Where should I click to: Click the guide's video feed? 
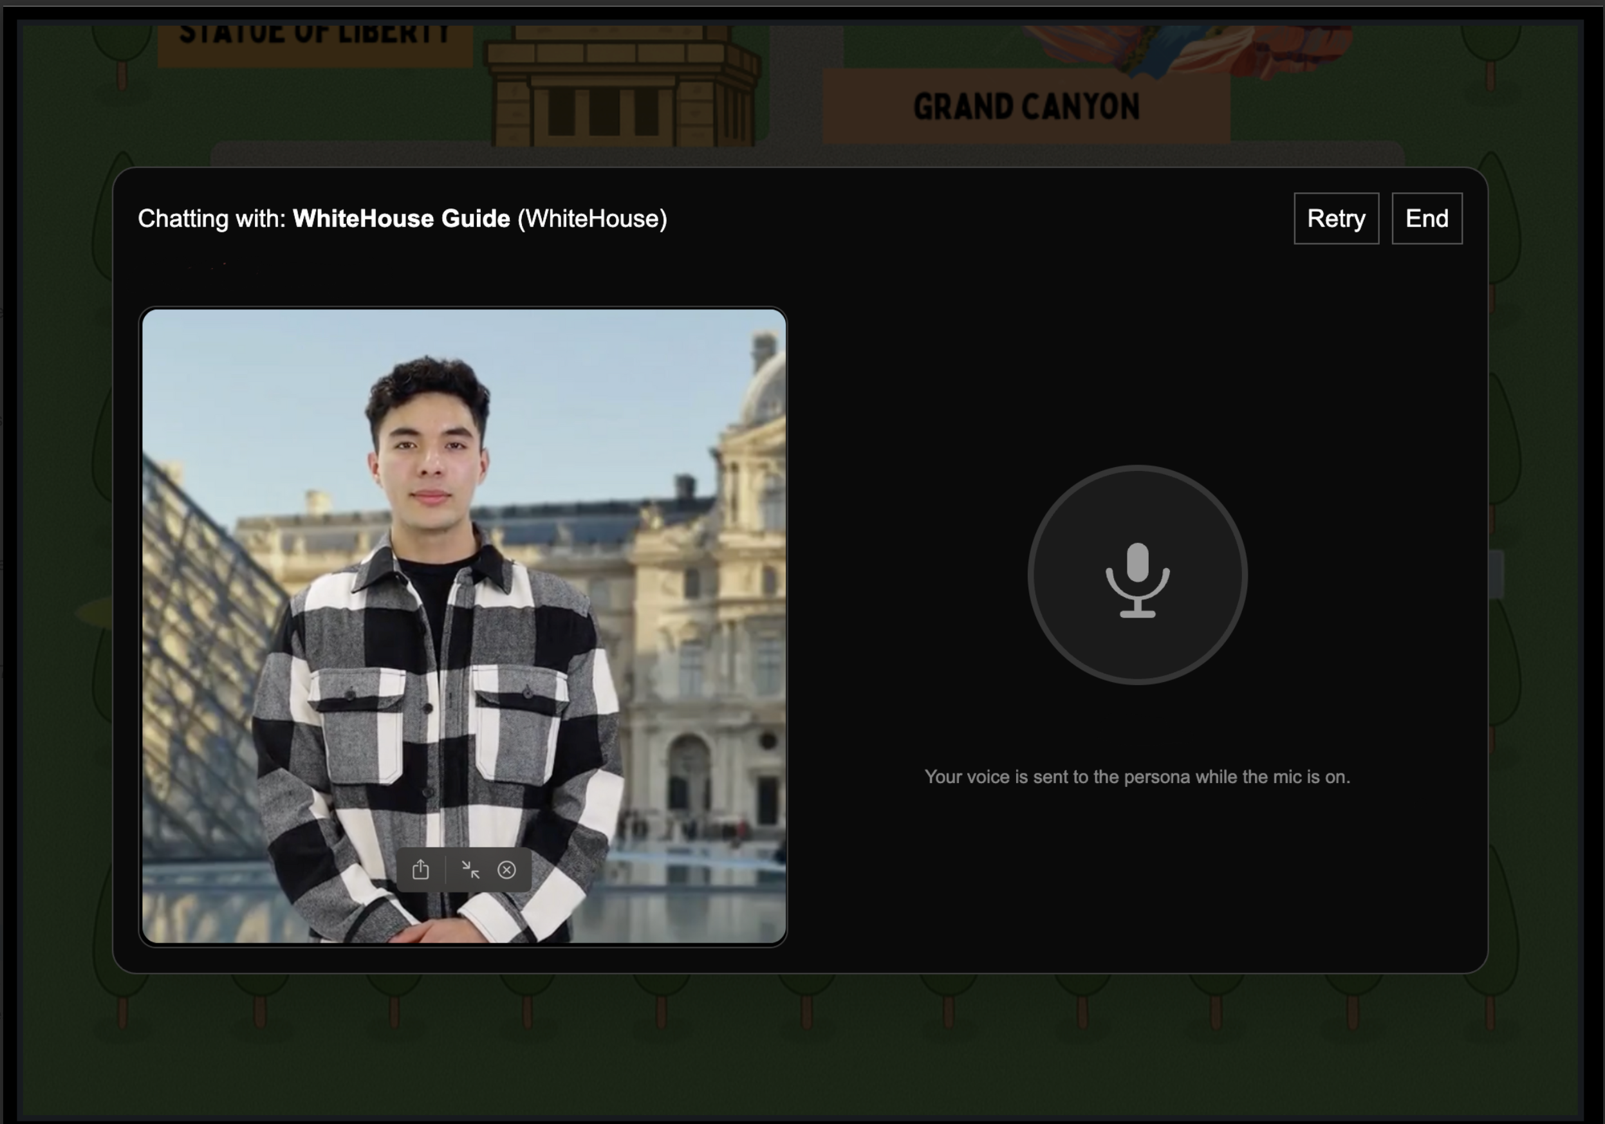coord(463,625)
